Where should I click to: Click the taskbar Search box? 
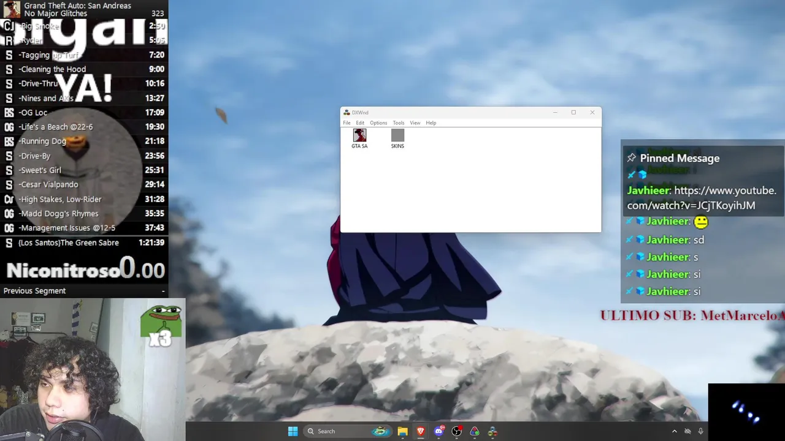[x=348, y=431]
